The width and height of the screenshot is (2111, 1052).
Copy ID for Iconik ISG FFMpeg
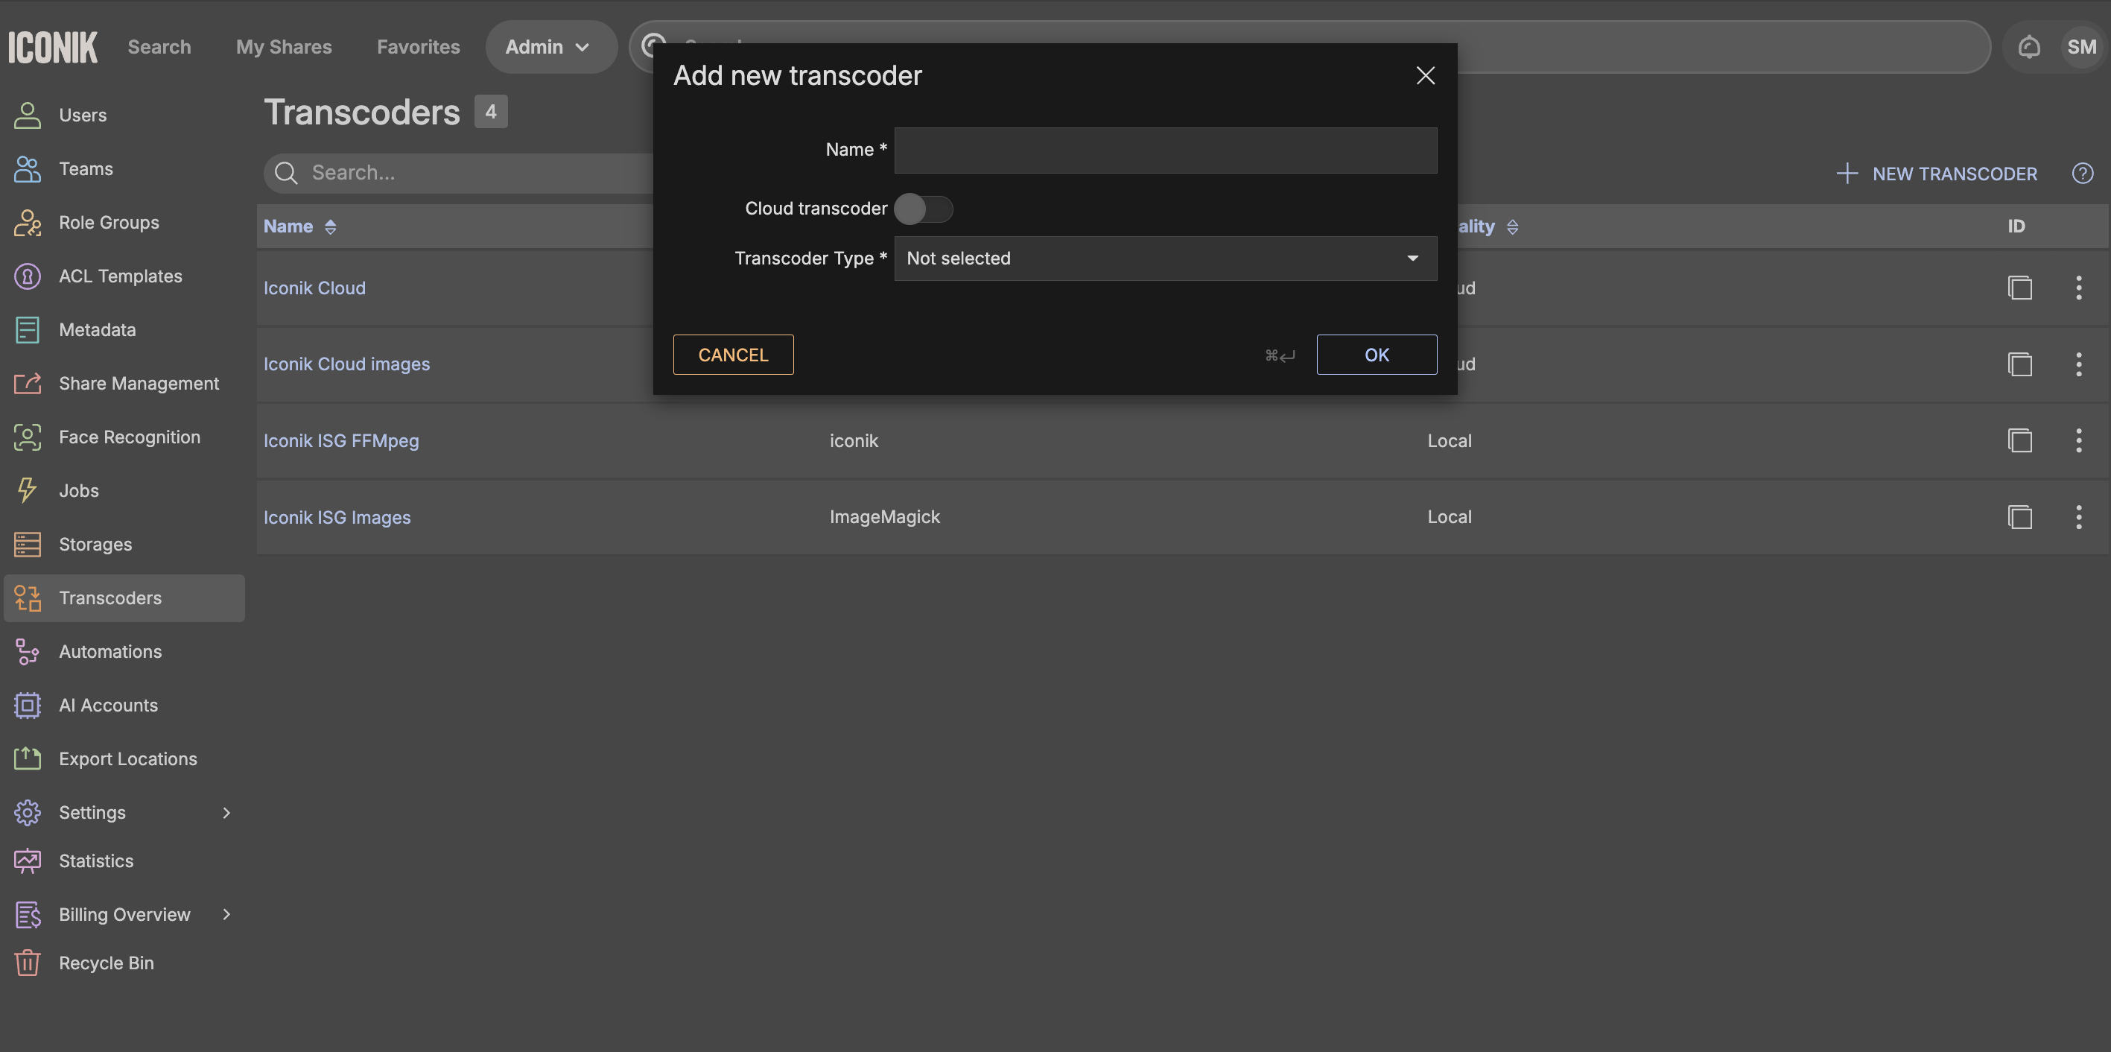coord(2019,440)
